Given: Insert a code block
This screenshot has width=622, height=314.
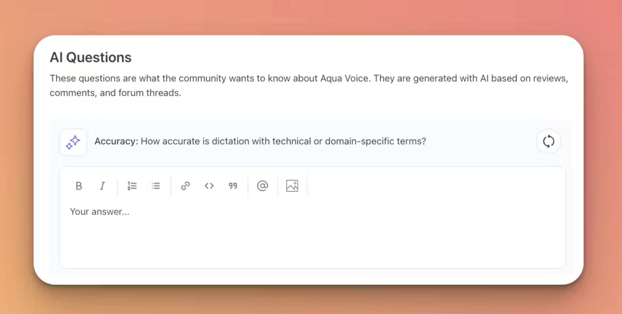Looking at the screenshot, I should pyautogui.click(x=209, y=186).
